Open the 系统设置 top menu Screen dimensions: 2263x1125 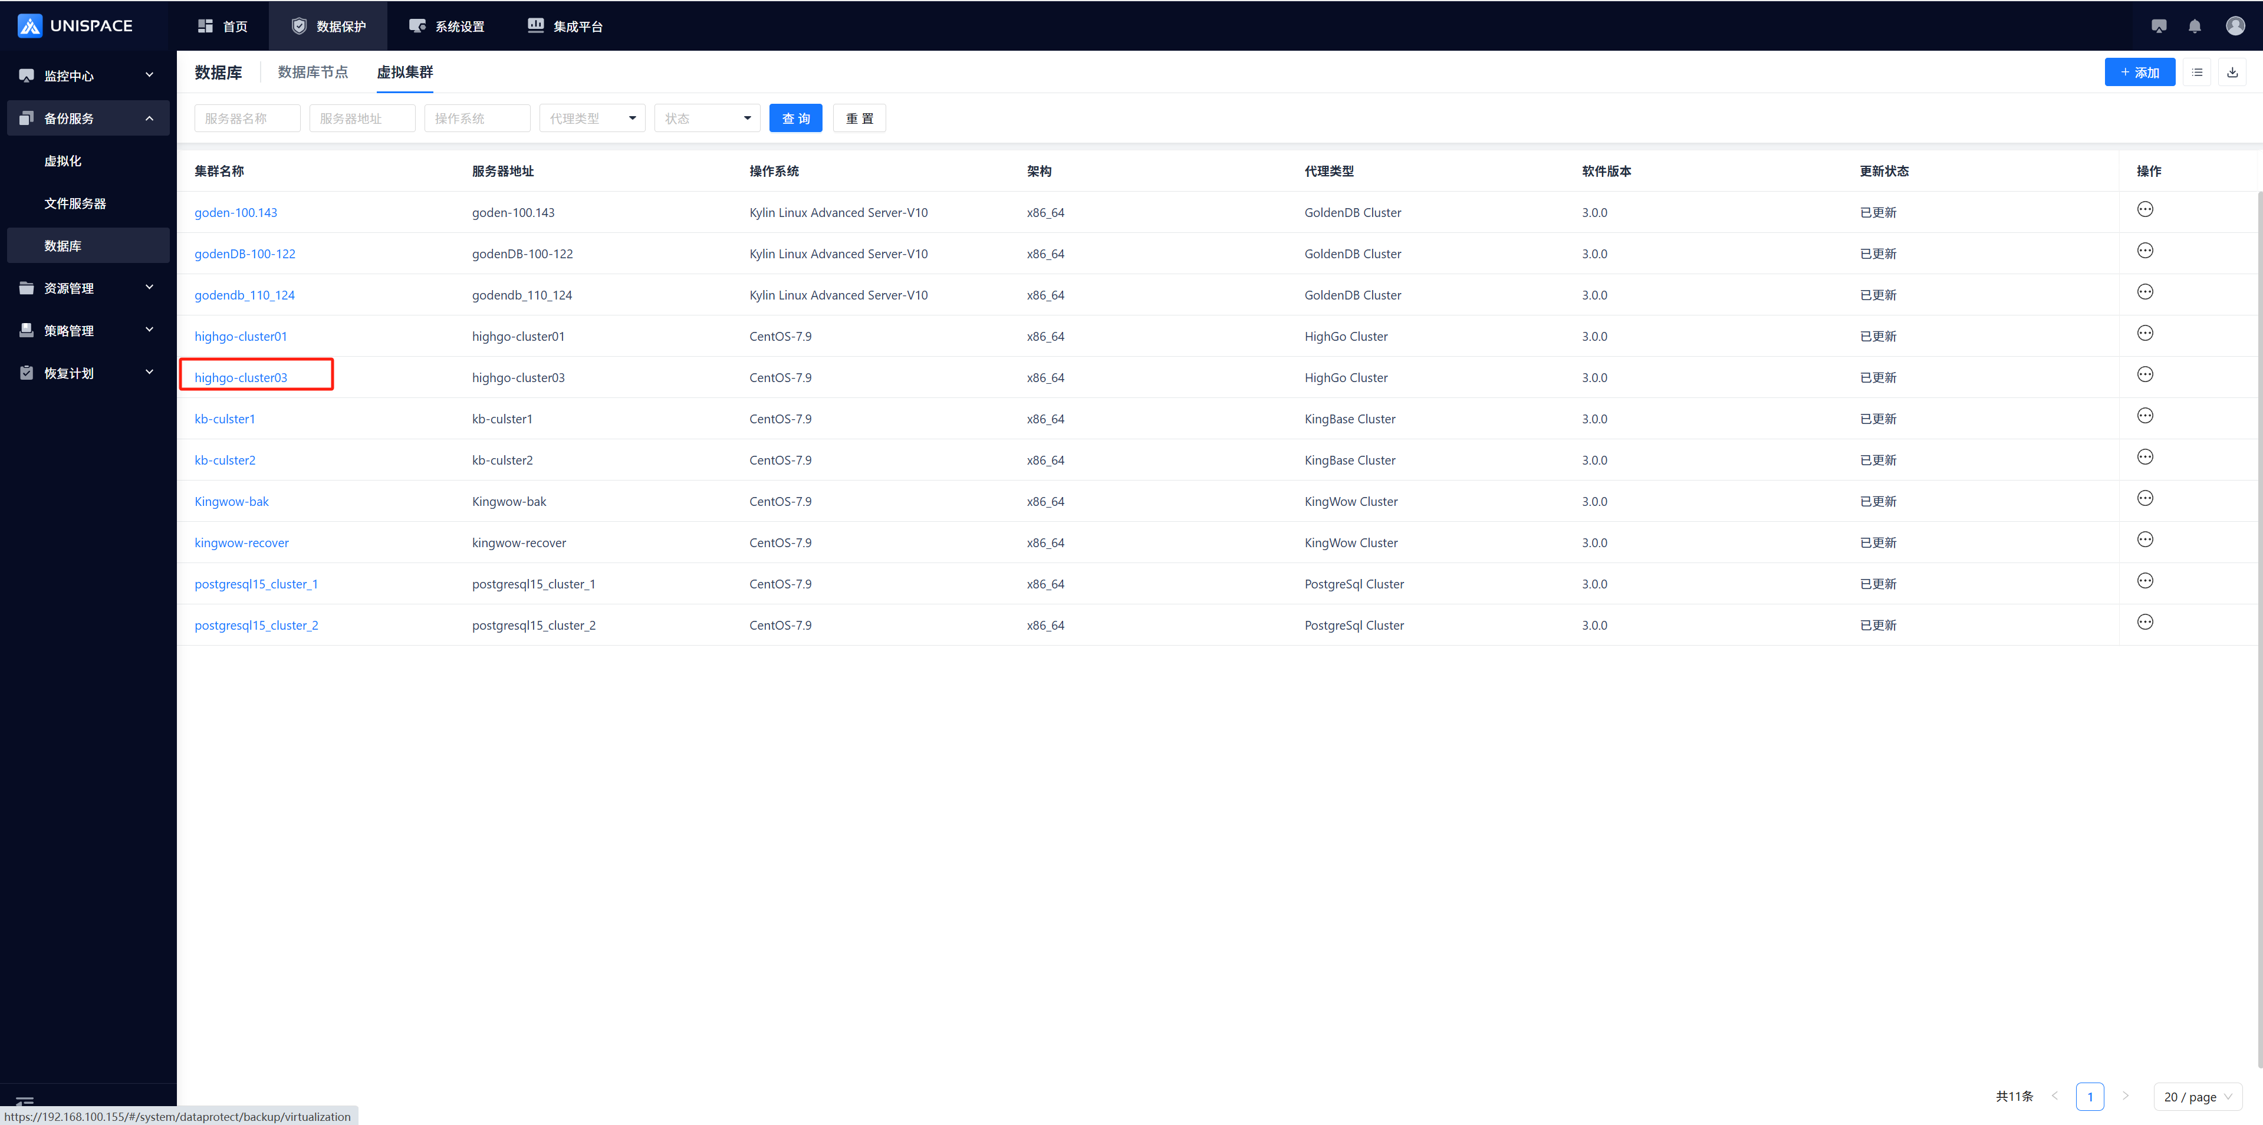[447, 27]
